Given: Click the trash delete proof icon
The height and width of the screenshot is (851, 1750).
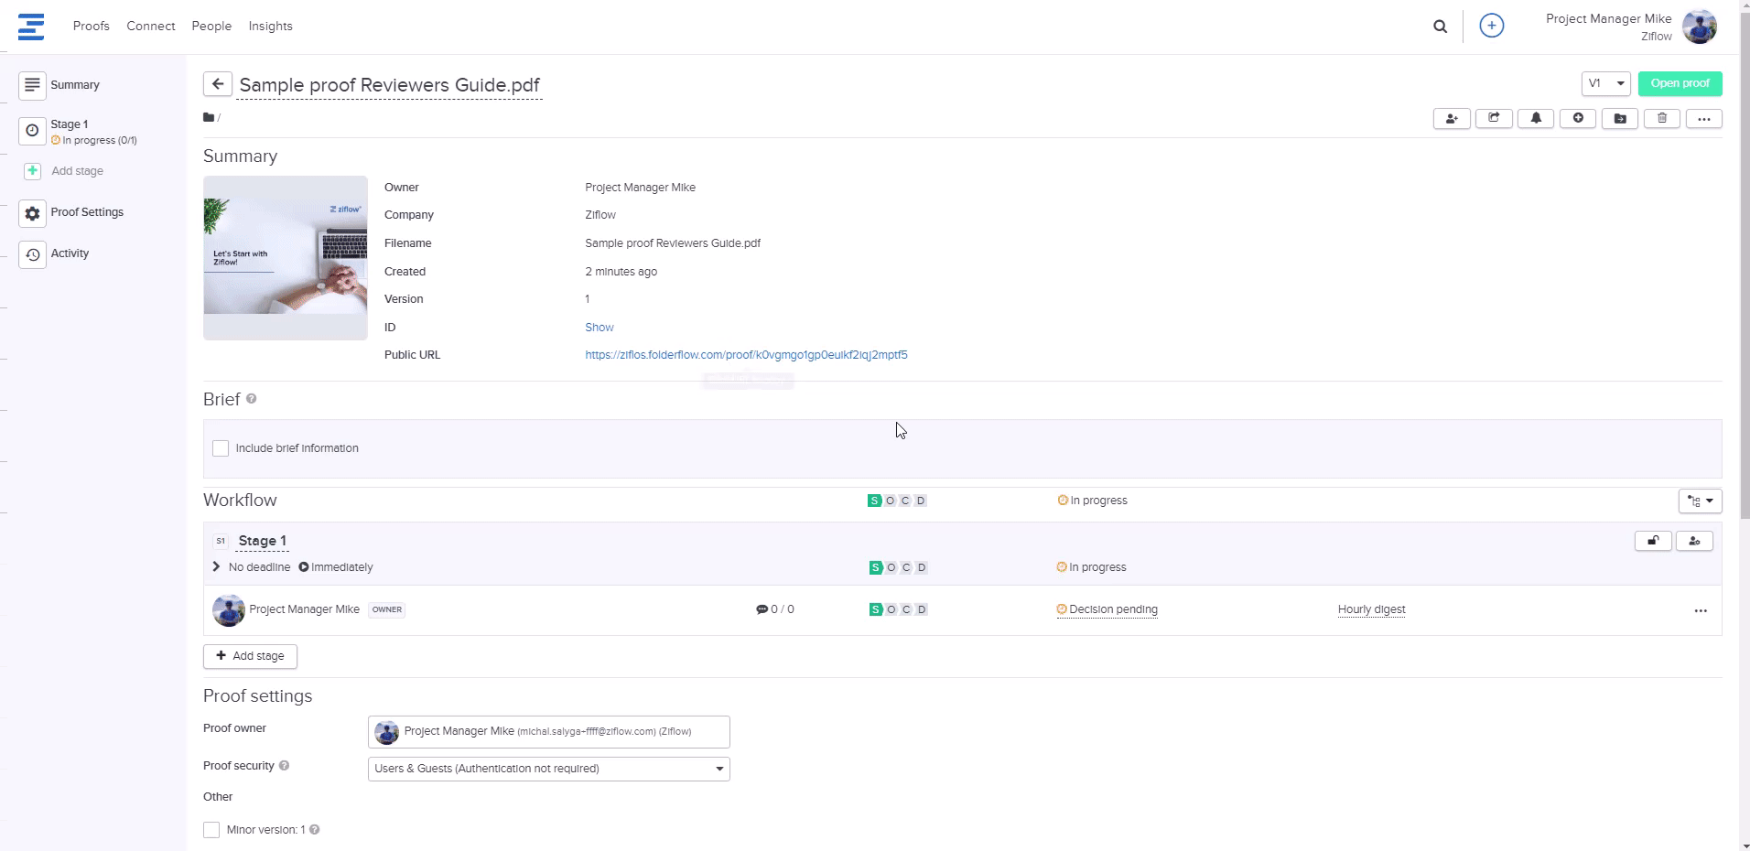Looking at the screenshot, I should pyautogui.click(x=1662, y=119).
